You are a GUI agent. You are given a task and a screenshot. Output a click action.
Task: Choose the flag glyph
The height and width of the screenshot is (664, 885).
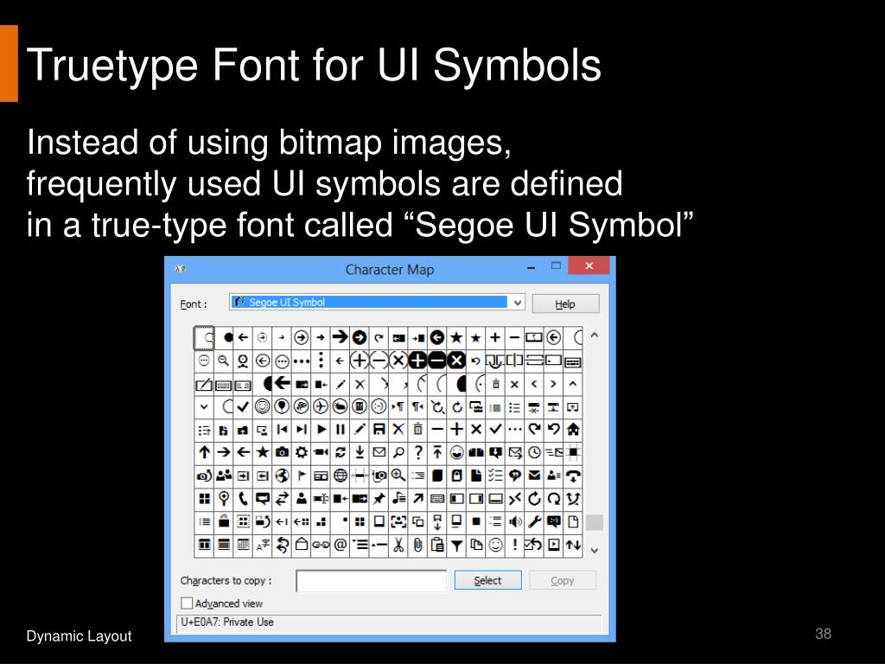click(302, 476)
